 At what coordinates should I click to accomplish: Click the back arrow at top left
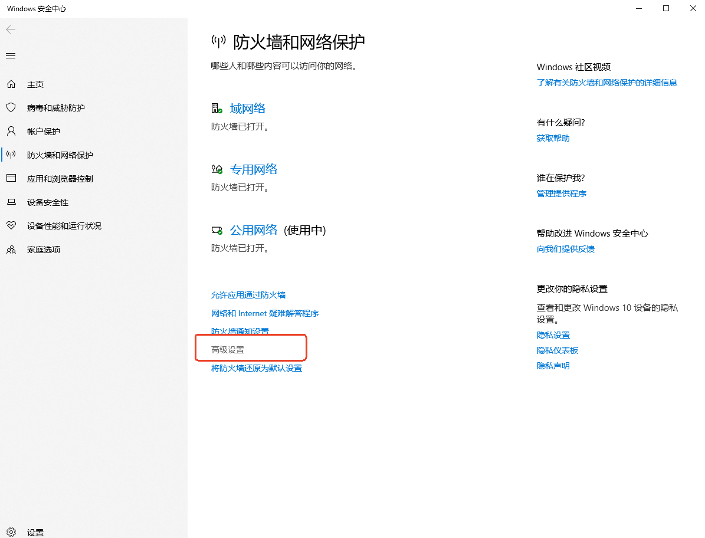click(11, 29)
